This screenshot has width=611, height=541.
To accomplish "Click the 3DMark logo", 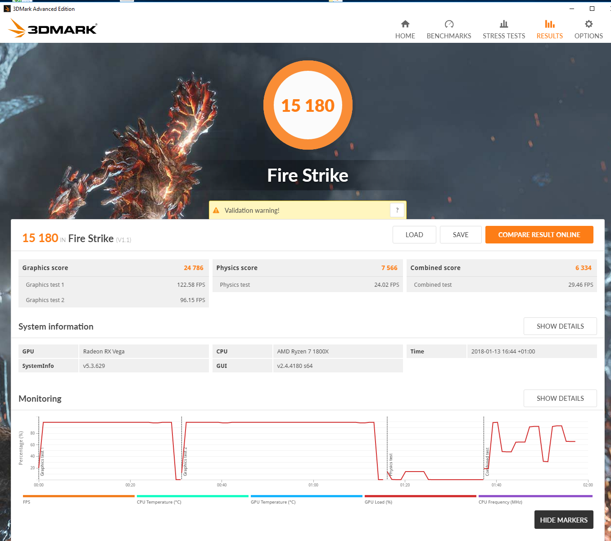I will 53,28.
